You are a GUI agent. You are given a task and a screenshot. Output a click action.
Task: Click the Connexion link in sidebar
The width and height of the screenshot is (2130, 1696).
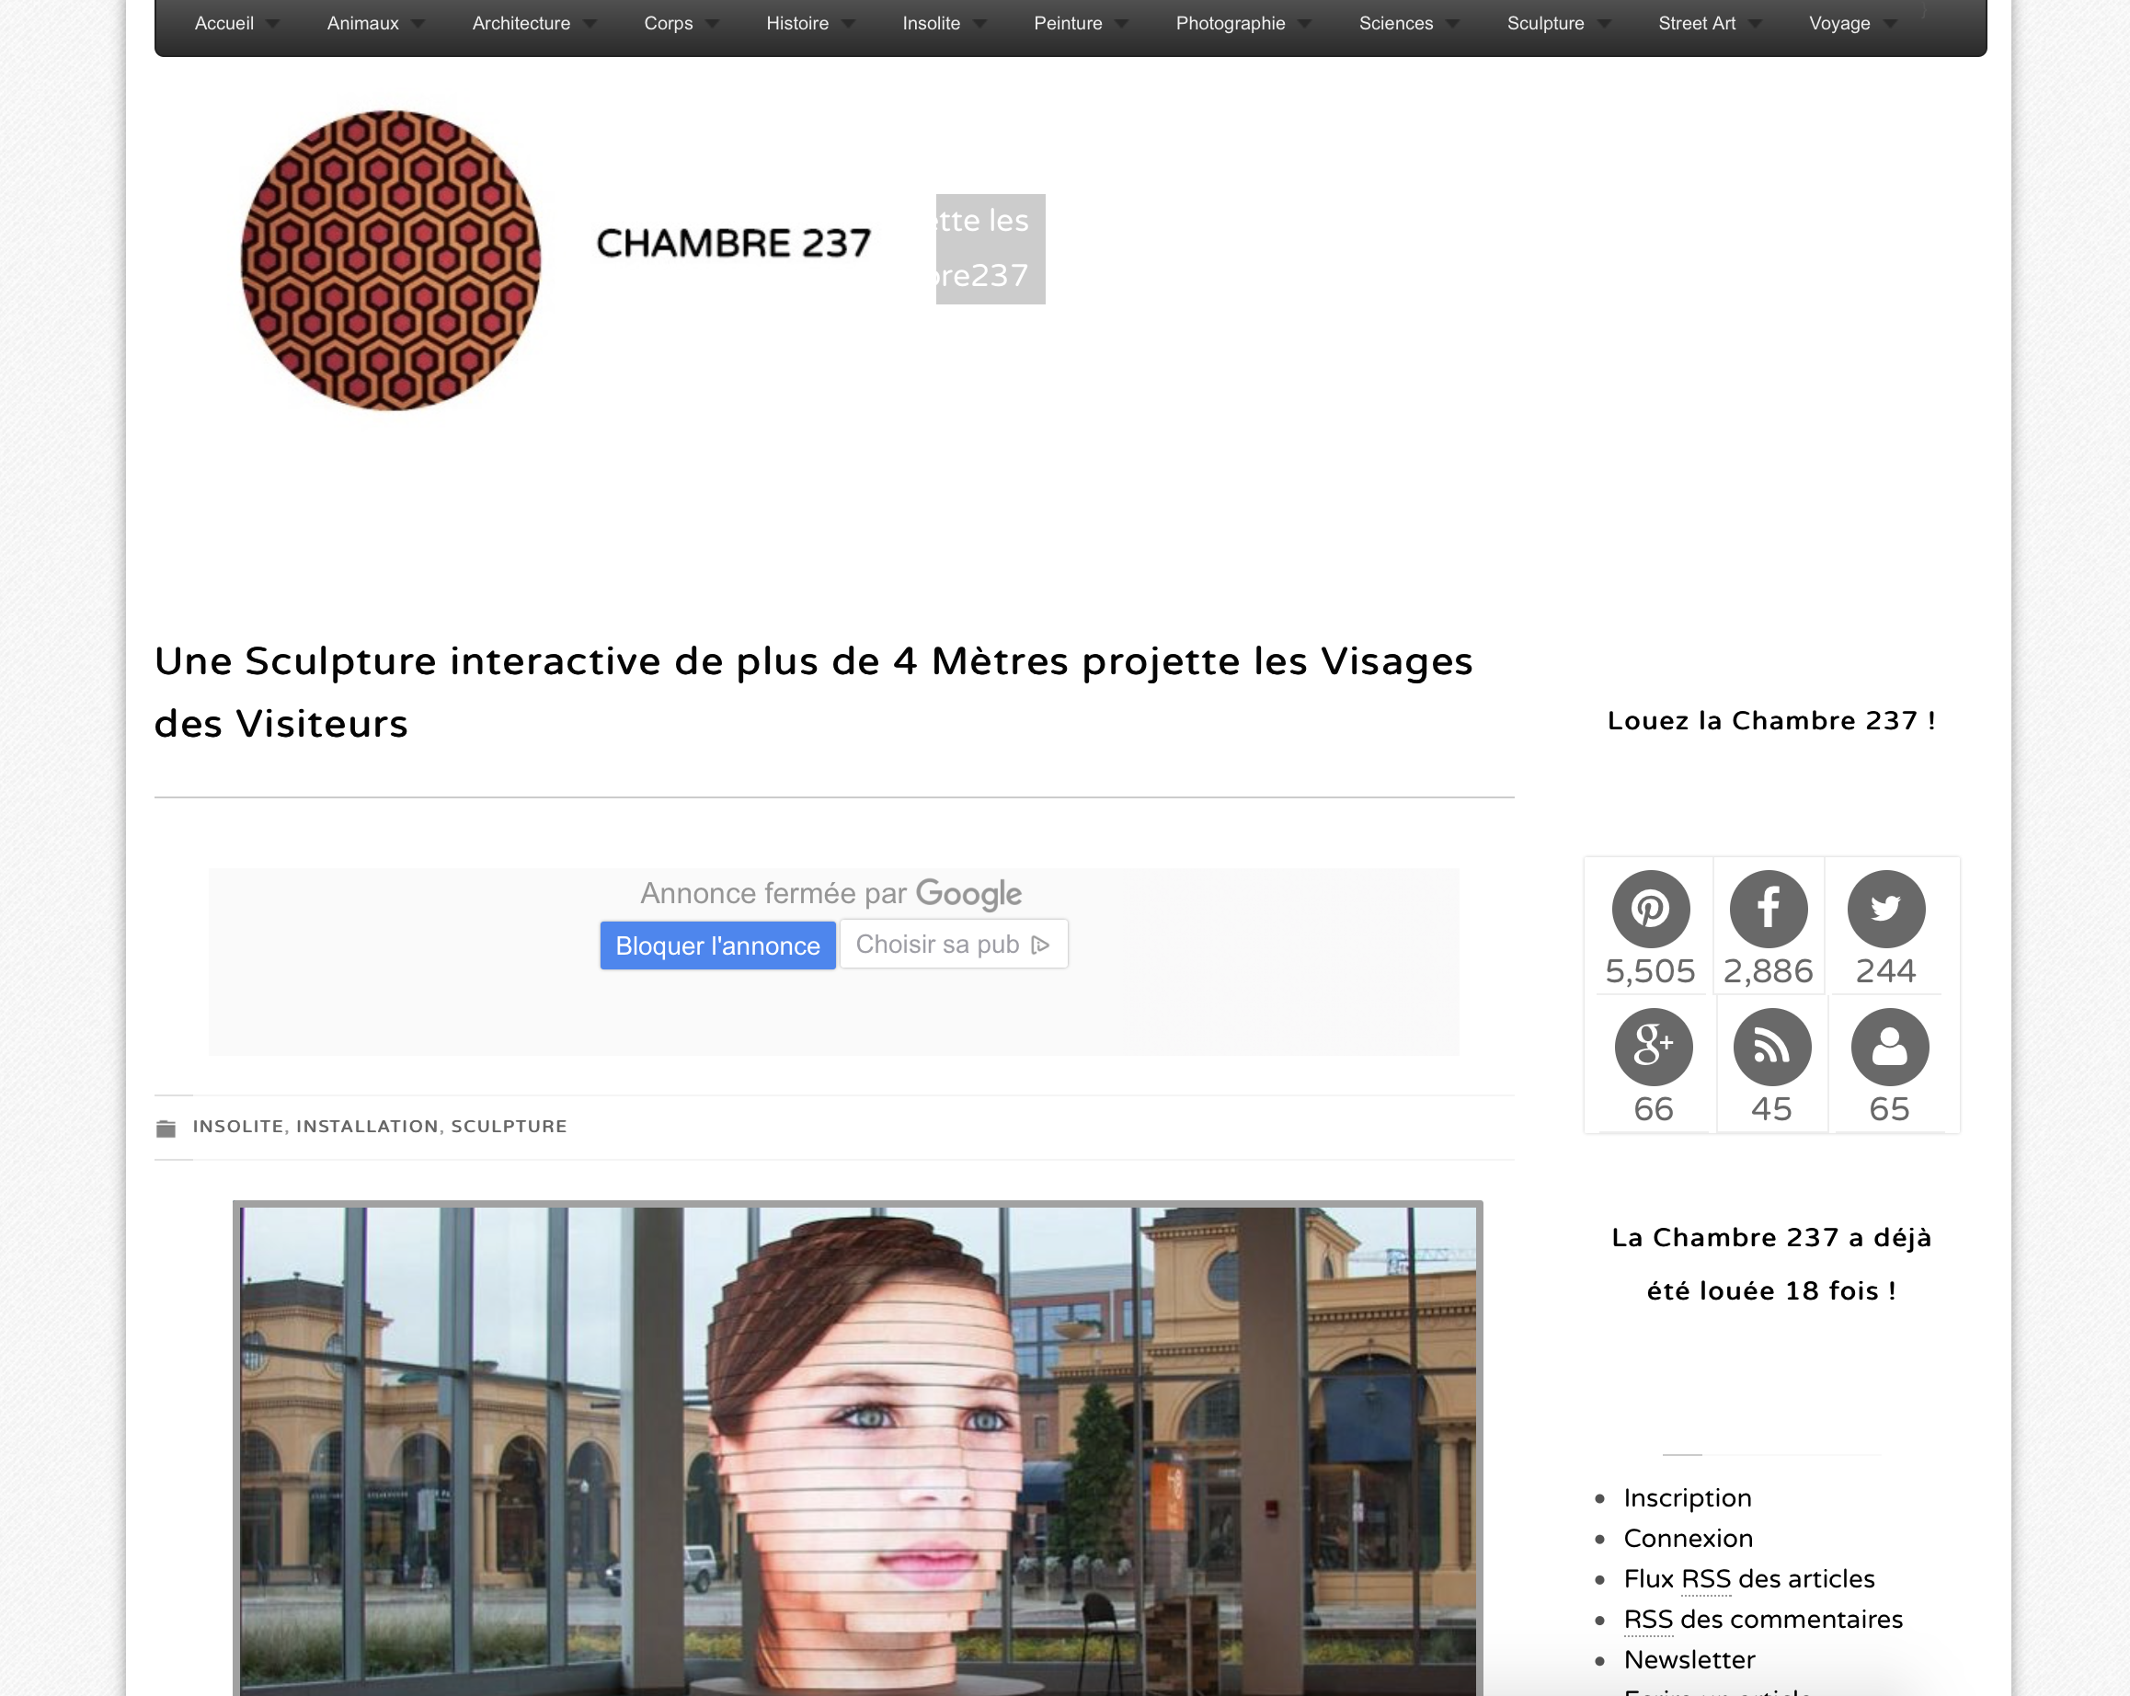(1689, 1538)
